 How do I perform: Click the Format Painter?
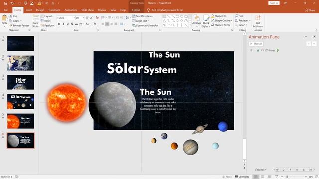19,25
